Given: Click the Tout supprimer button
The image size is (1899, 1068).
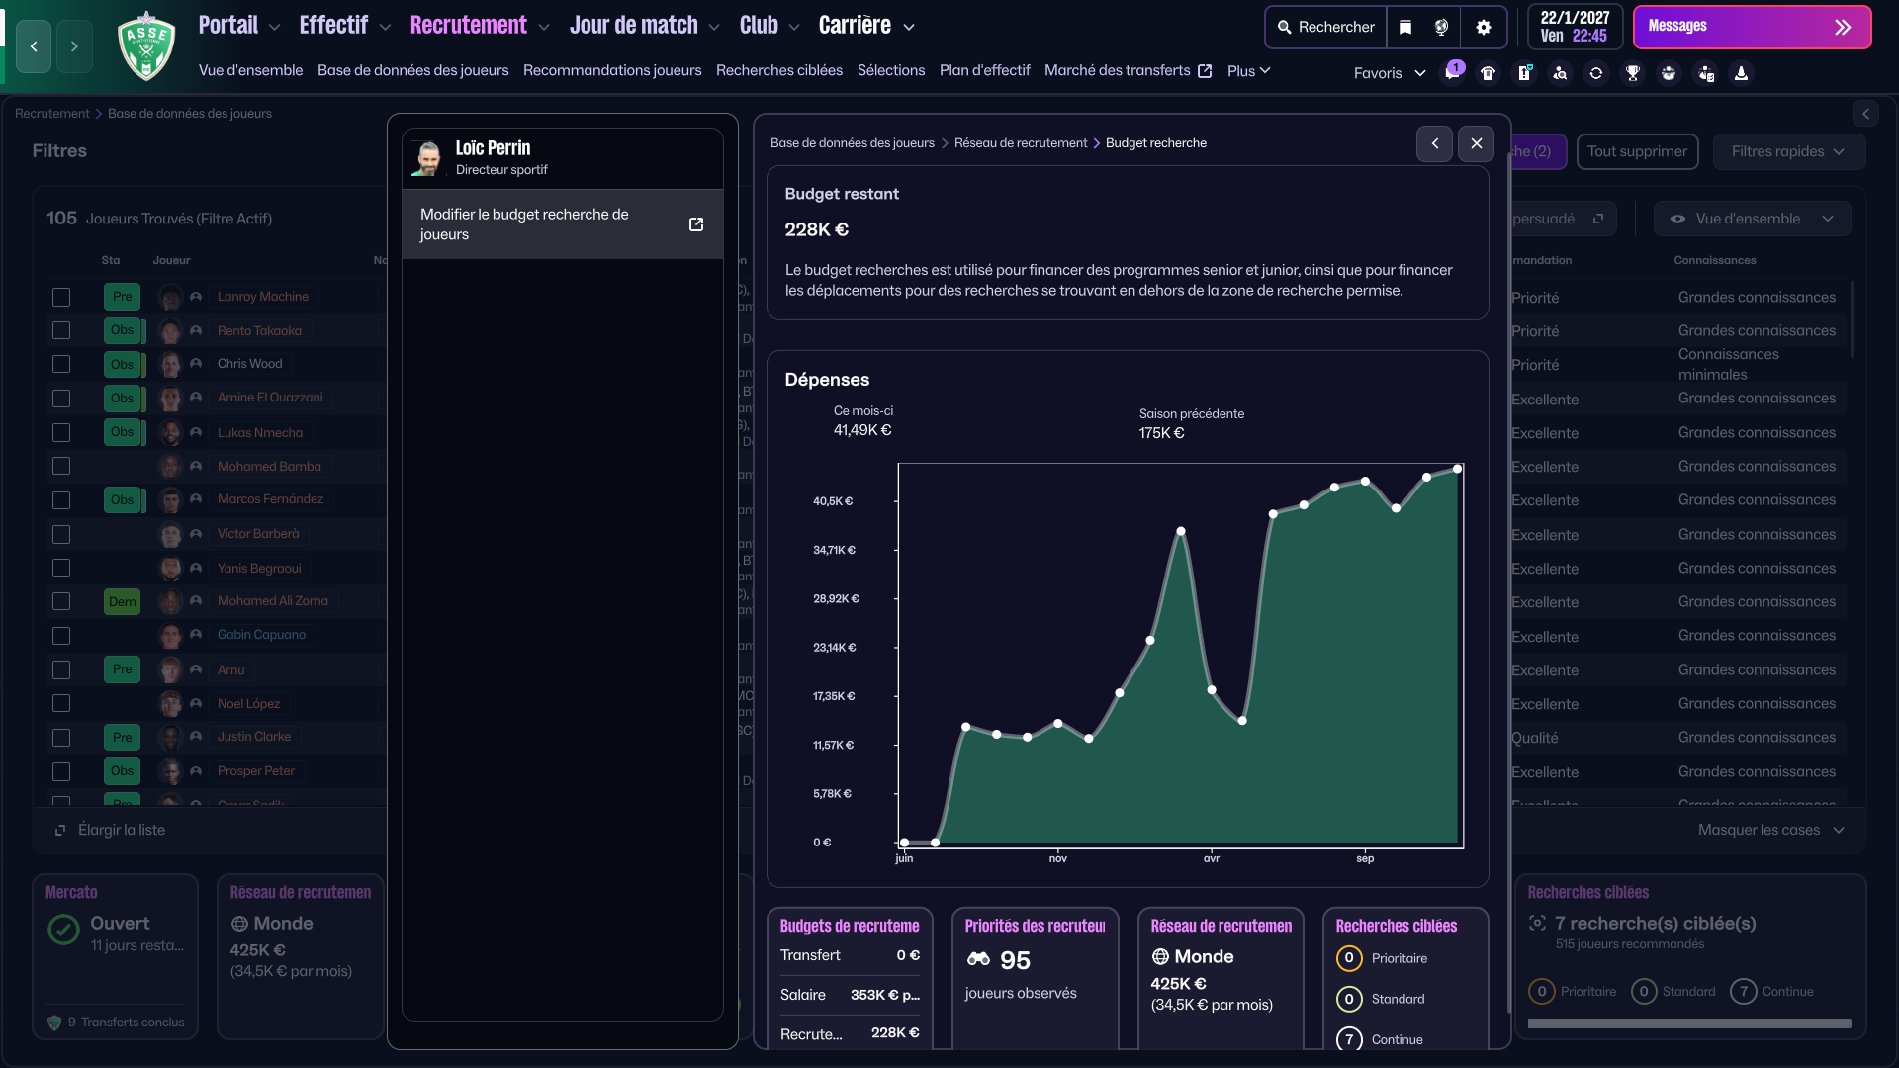Looking at the screenshot, I should tap(1637, 151).
